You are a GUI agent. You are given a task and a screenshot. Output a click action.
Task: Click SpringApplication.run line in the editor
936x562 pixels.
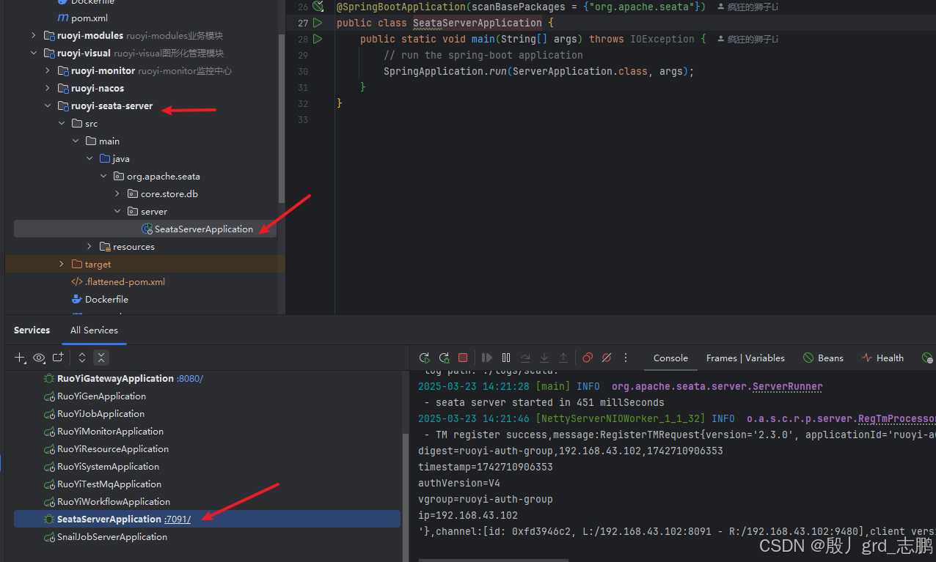538,71
